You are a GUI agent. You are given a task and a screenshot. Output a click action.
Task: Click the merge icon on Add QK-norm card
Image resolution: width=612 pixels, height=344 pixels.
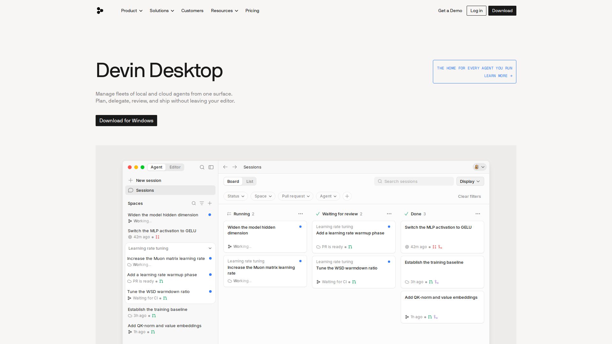point(436,317)
